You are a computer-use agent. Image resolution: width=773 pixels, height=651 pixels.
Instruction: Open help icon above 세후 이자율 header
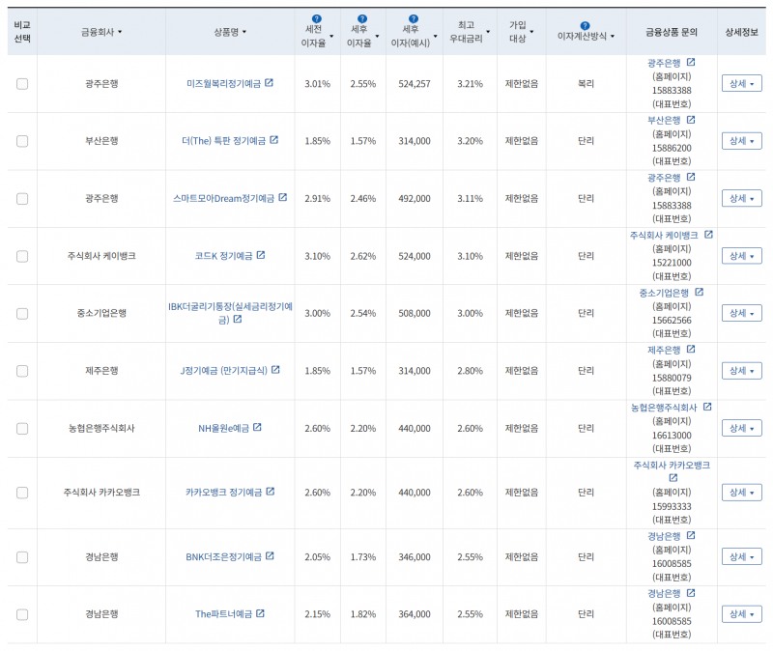tap(361, 19)
